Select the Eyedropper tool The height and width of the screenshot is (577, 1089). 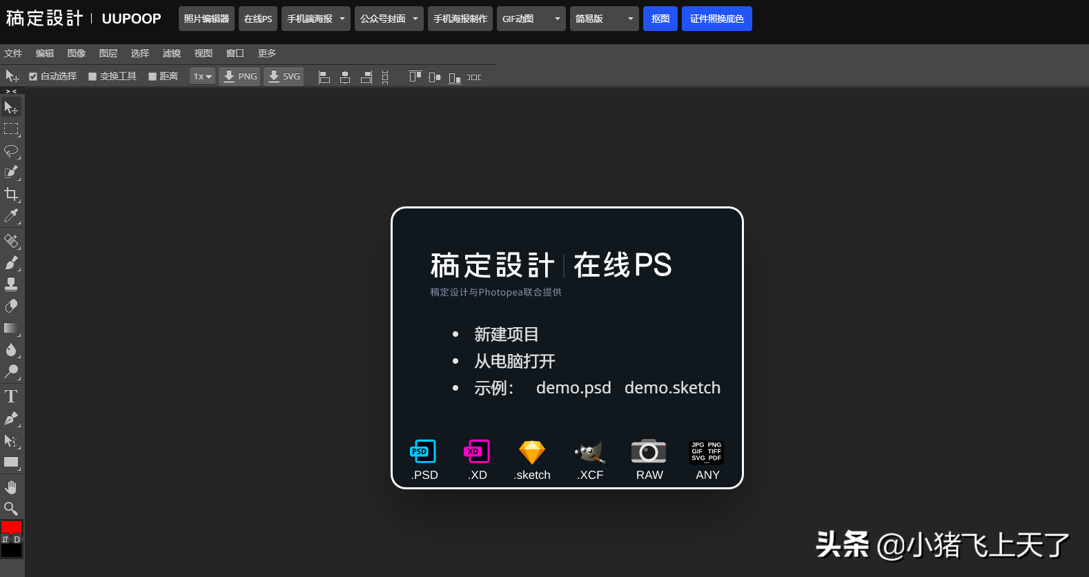11,216
